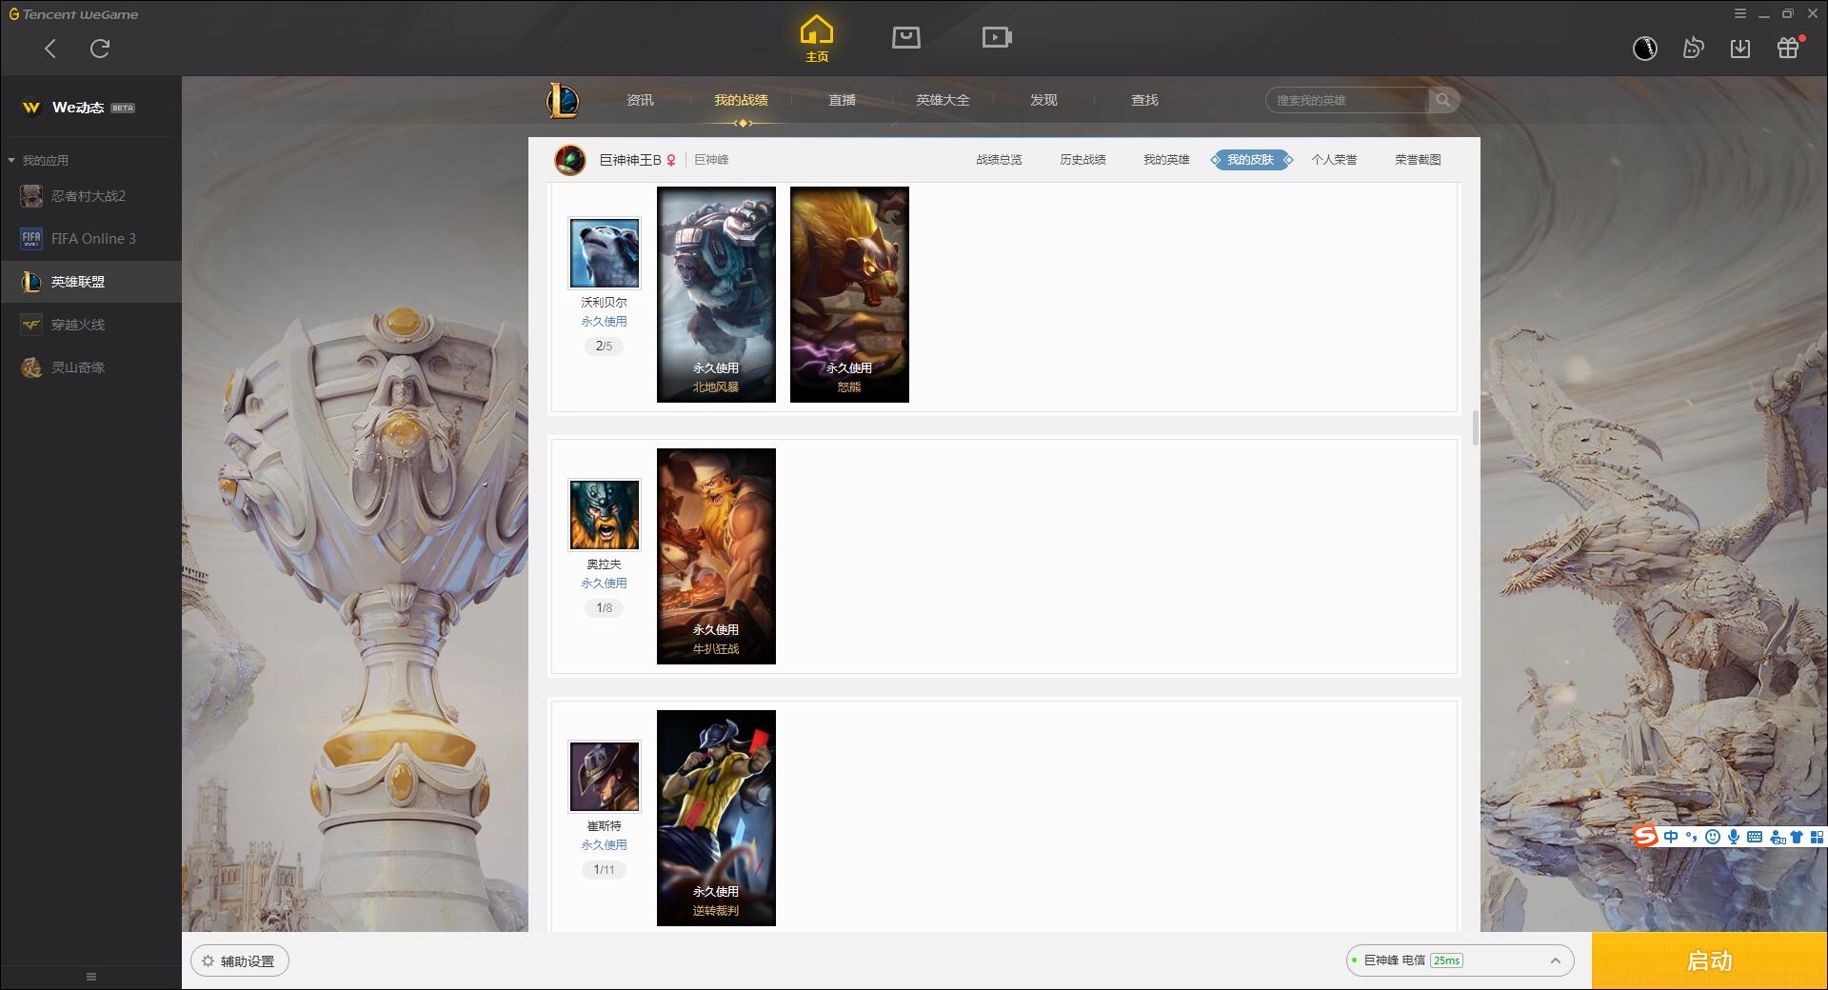Open the 我的战绩 tab
The height and width of the screenshot is (990, 1828).
(741, 100)
